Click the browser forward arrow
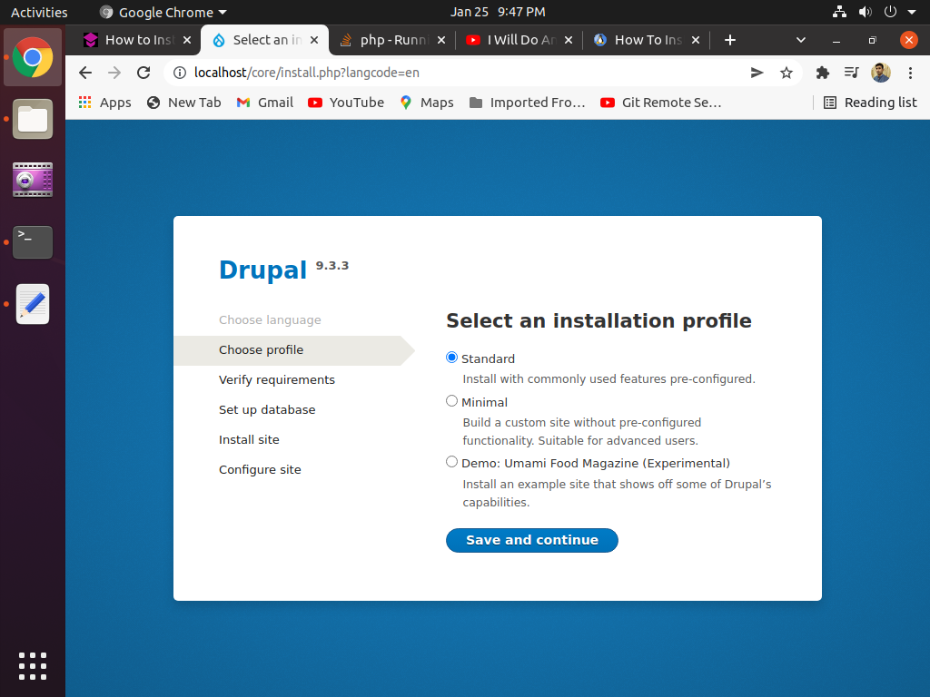This screenshot has width=930, height=697. [114, 73]
